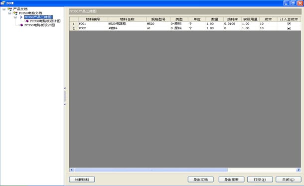304x186 pixels.
Task: Click the purple diamond icon of nested PC350电路板设计图
Action: (x=27, y=21)
